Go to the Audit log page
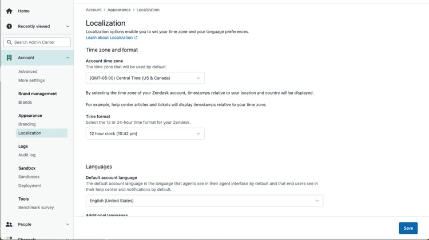 27,155
